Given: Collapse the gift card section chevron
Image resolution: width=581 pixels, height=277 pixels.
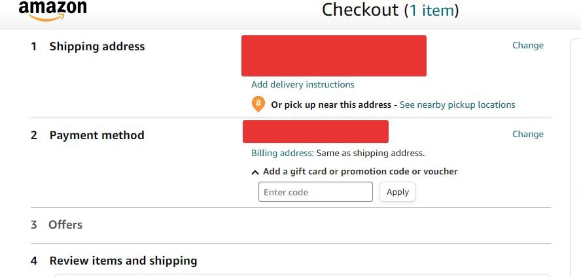Looking at the screenshot, I should [x=255, y=172].
